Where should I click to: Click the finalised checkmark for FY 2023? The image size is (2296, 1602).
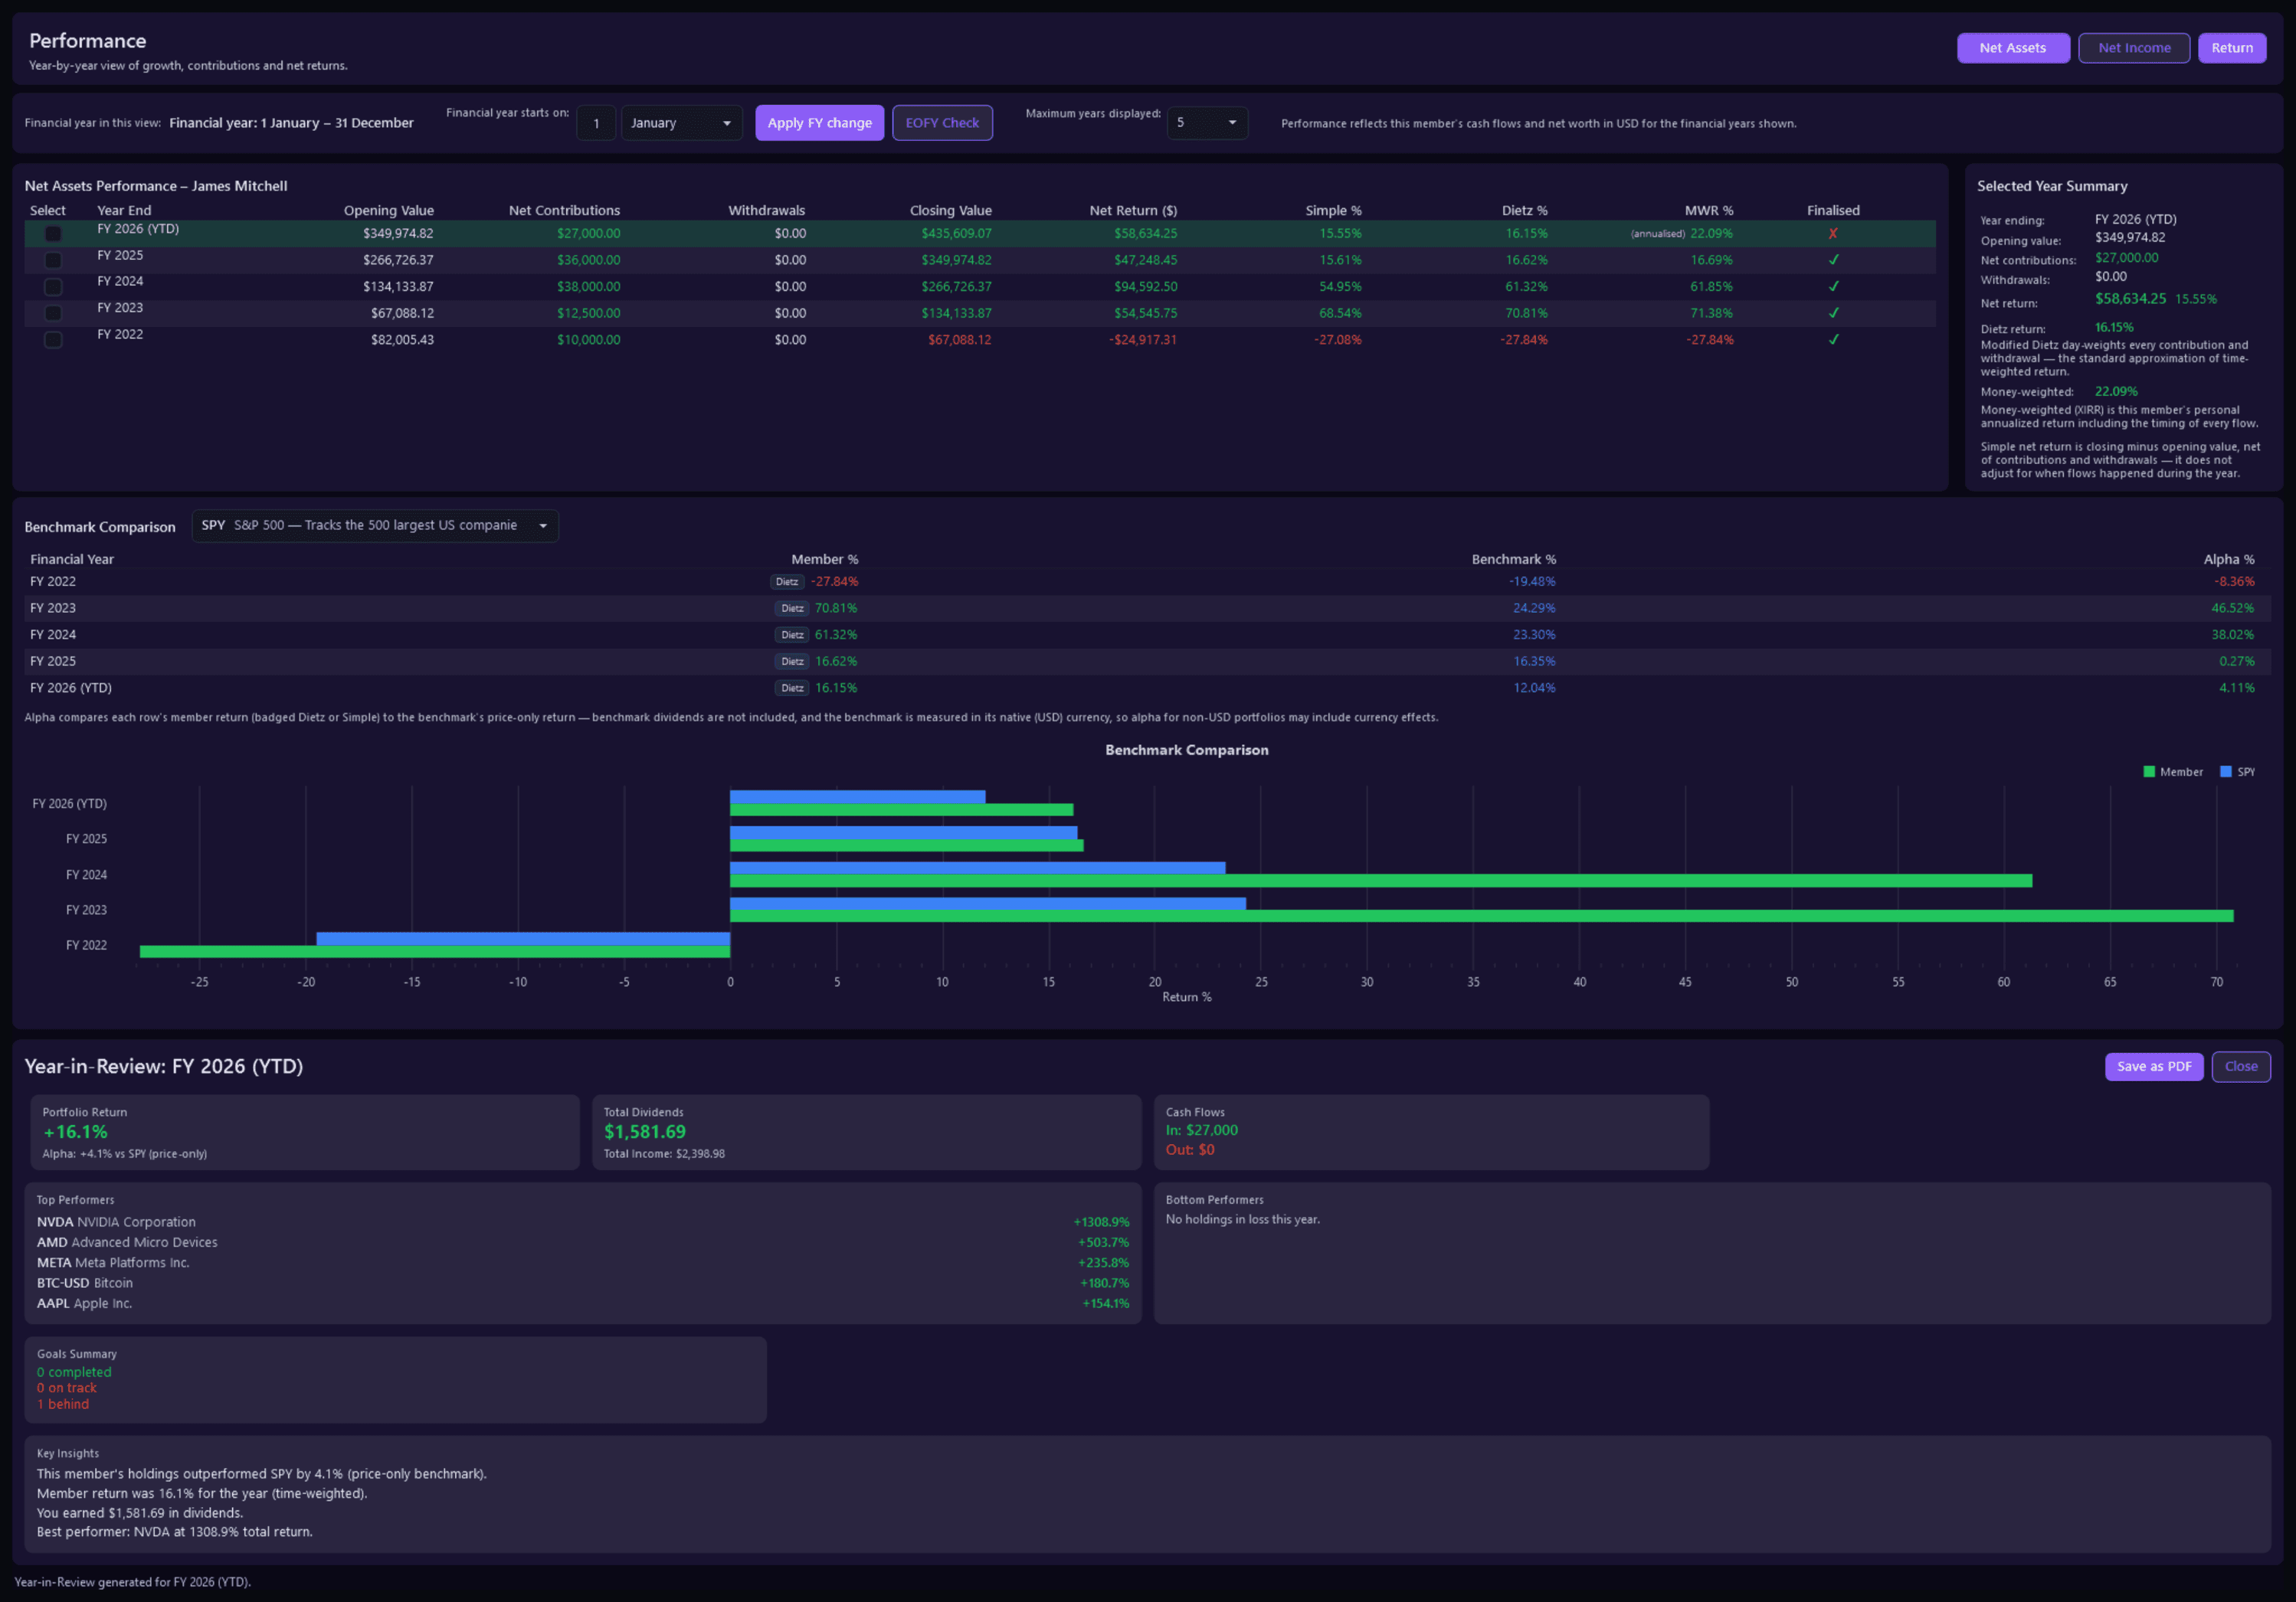pos(1832,312)
